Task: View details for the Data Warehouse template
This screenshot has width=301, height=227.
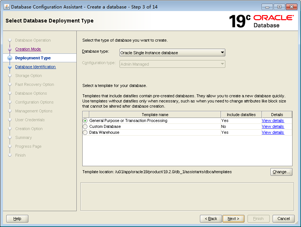Action: tap(273, 132)
